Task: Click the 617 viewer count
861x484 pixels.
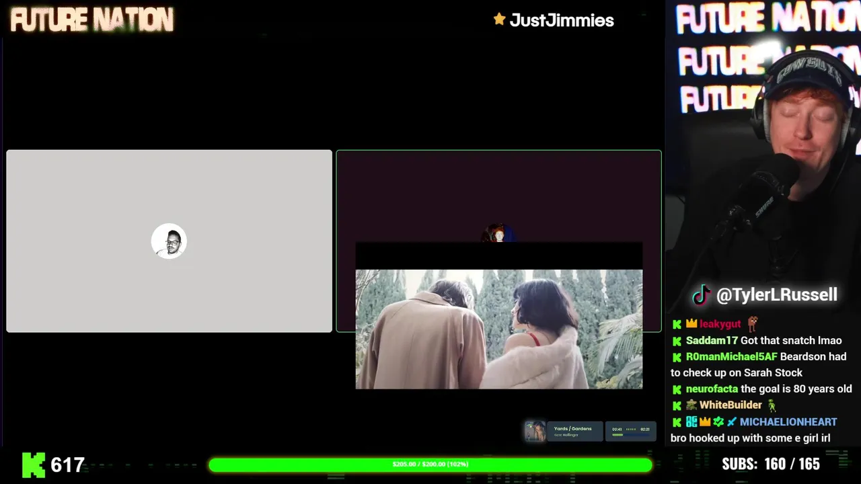Action: point(68,465)
